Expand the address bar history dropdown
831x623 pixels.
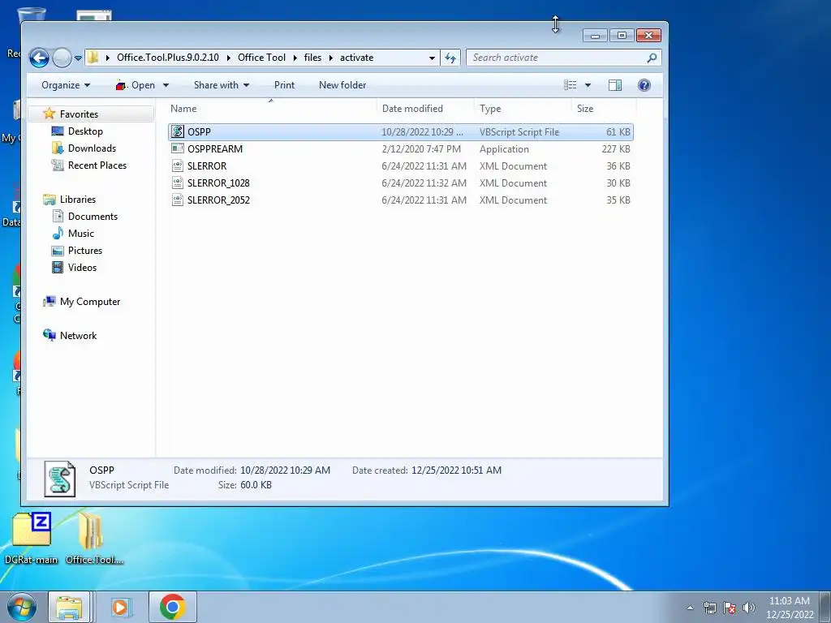coord(432,58)
